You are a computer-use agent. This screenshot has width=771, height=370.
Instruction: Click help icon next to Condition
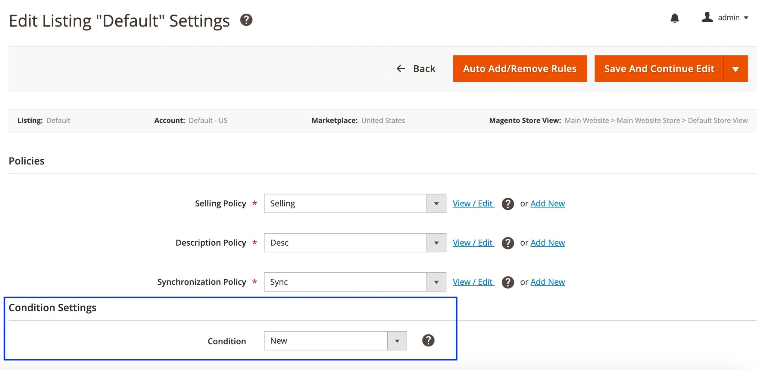[x=428, y=340]
